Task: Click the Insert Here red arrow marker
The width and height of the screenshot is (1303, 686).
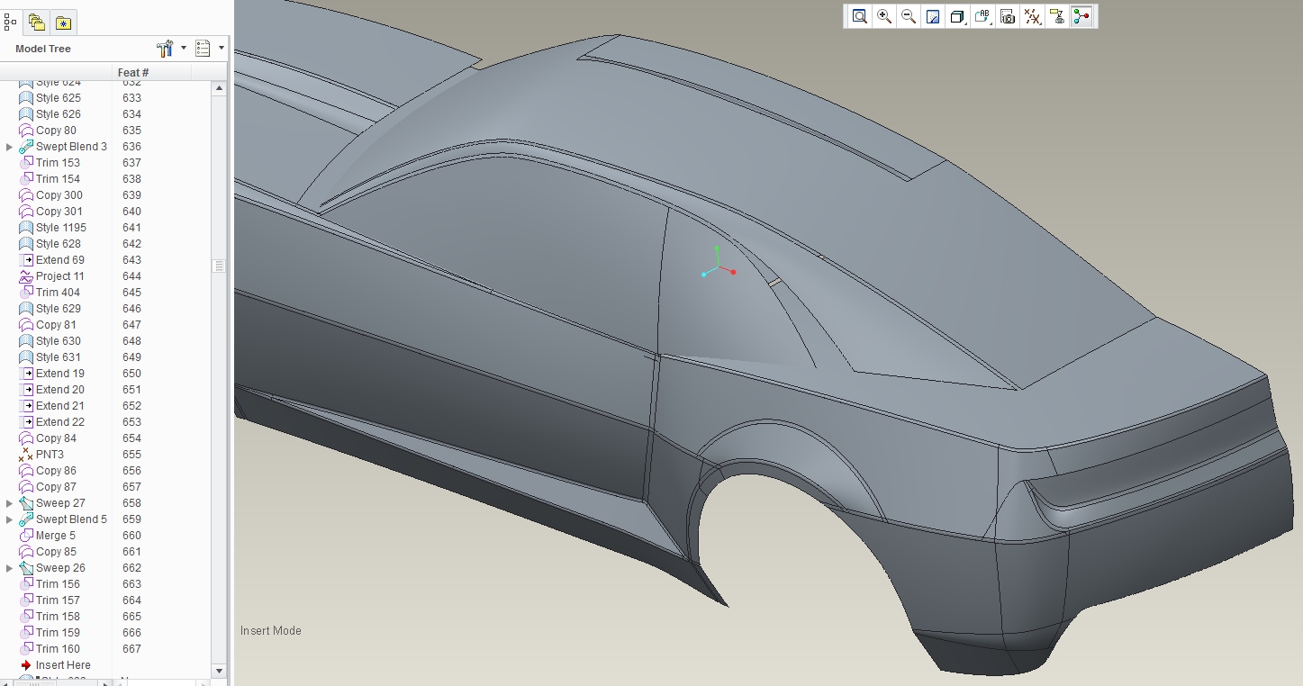Action: coord(25,665)
